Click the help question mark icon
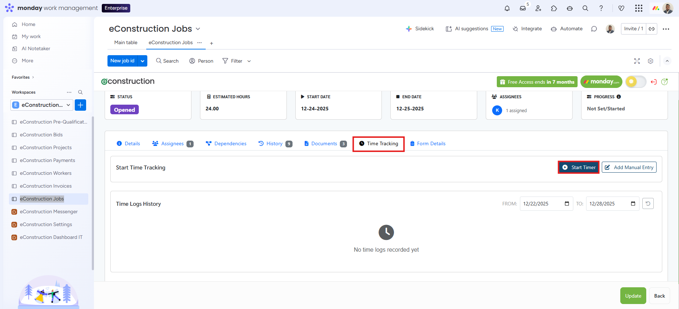 coord(601,8)
